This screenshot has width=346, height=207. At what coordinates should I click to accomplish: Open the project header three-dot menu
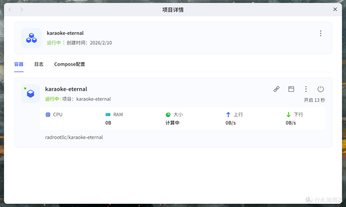(x=321, y=33)
